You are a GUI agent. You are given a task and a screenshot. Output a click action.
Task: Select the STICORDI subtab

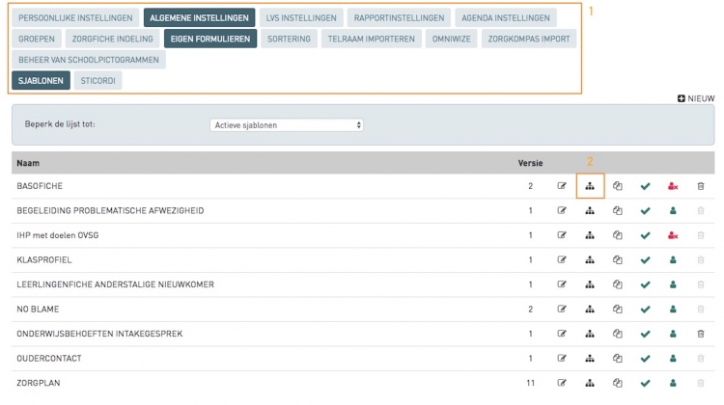(x=97, y=81)
